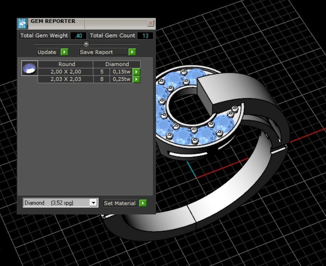This screenshot has width=326, height=266.
Task: Click the green arrow next to Set Material
Action: point(143,203)
